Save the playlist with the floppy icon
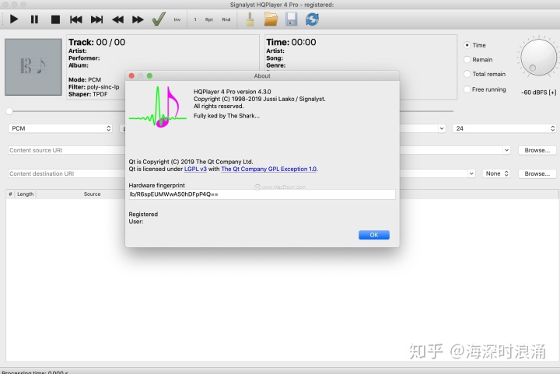Viewport: 560px width, 374px height. (292, 19)
